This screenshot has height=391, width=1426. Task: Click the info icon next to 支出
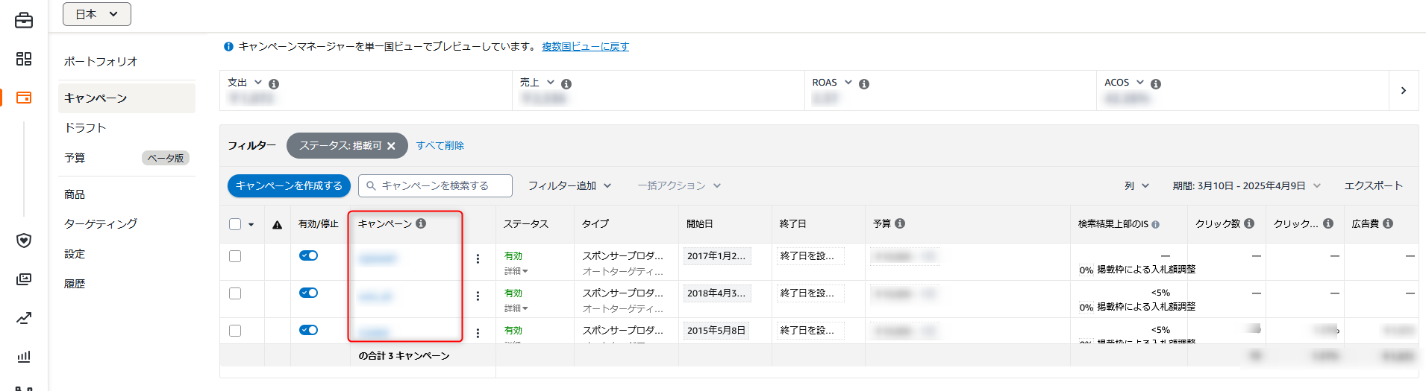[274, 84]
